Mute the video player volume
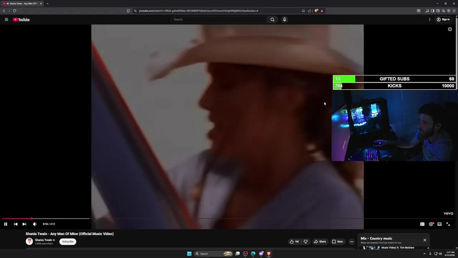The height and width of the screenshot is (258, 458). point(35,224)
